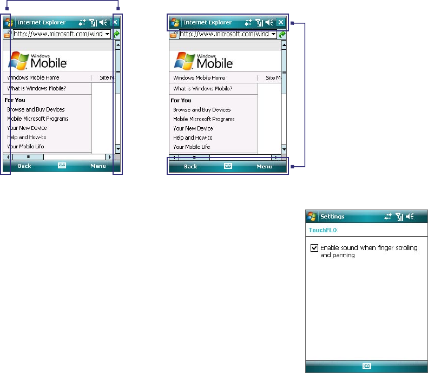Click vertical scrollbar up arrow in right IE window
This screenshot has width=428, height=373.
[284, 45]
